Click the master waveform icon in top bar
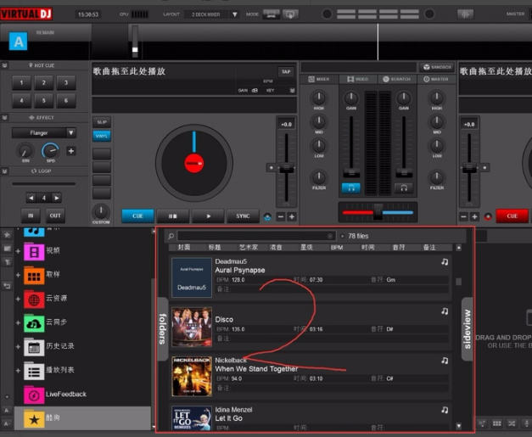Viewport: 532px width, 437px height. [x=465, y=14]
